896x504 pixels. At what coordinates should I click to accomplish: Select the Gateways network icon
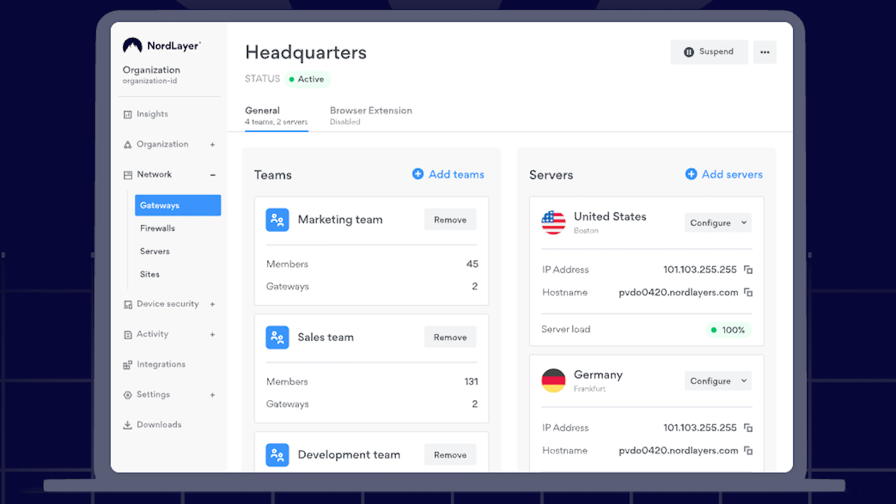(x=159, y=205)
